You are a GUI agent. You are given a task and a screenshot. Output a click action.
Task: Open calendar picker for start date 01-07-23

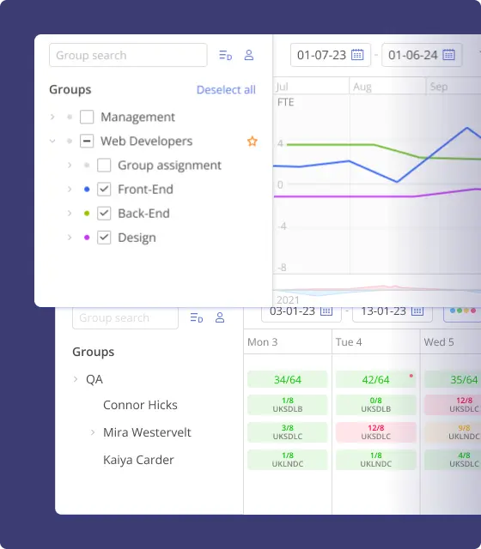[357, 55]
